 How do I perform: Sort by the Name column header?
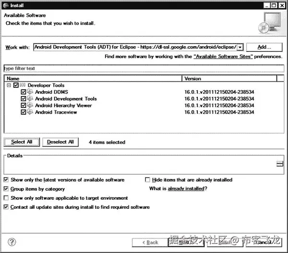point(93,78)
